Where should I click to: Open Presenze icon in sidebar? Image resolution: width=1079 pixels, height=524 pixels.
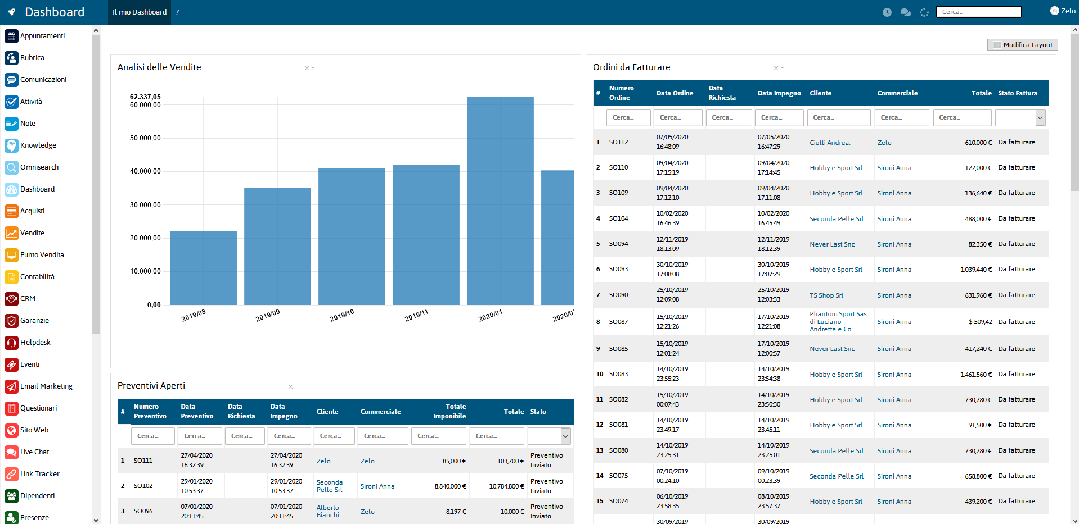pos(11,517)
